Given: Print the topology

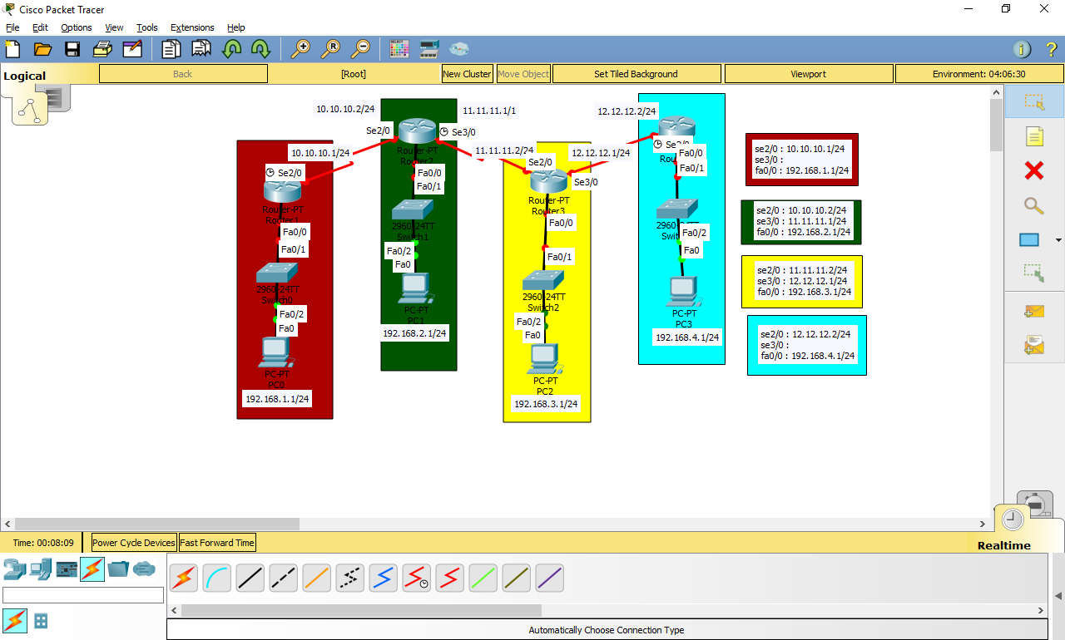Looking at the screenshot, I should click(x=102, y=49).
